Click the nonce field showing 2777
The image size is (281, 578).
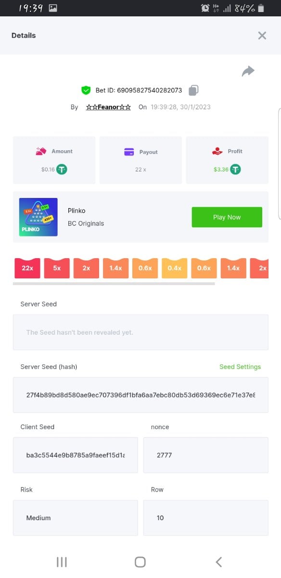coord(206,455)
